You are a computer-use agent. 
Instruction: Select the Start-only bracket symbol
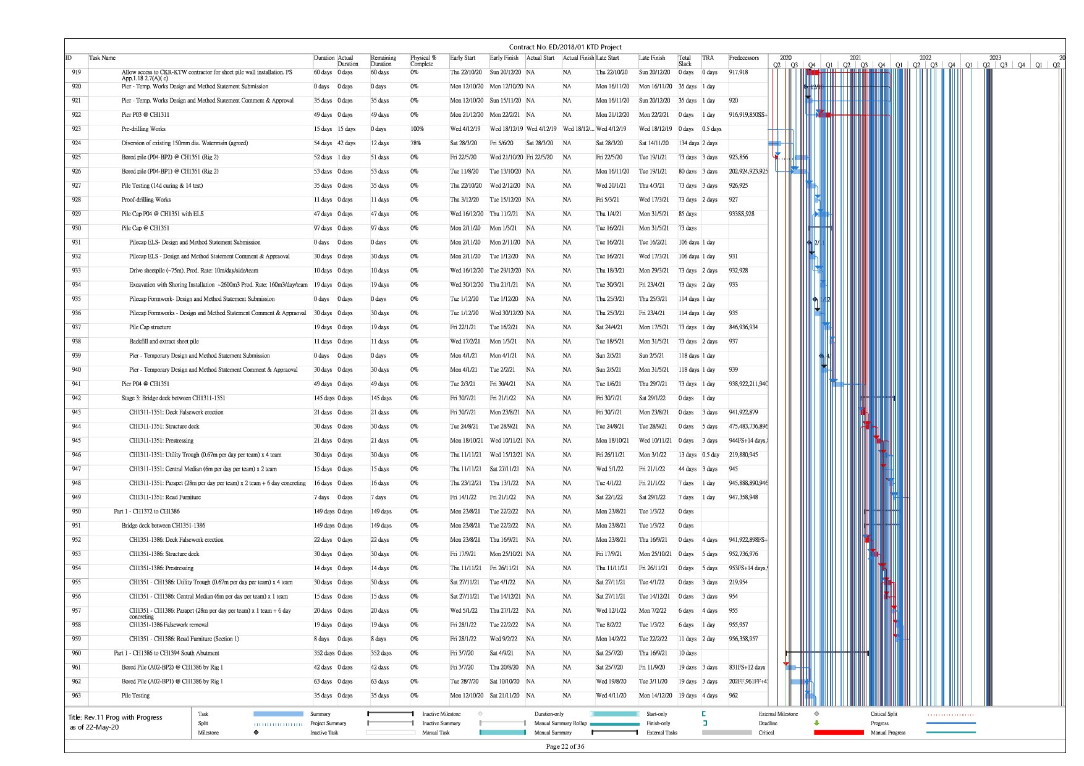click(704, 714)
